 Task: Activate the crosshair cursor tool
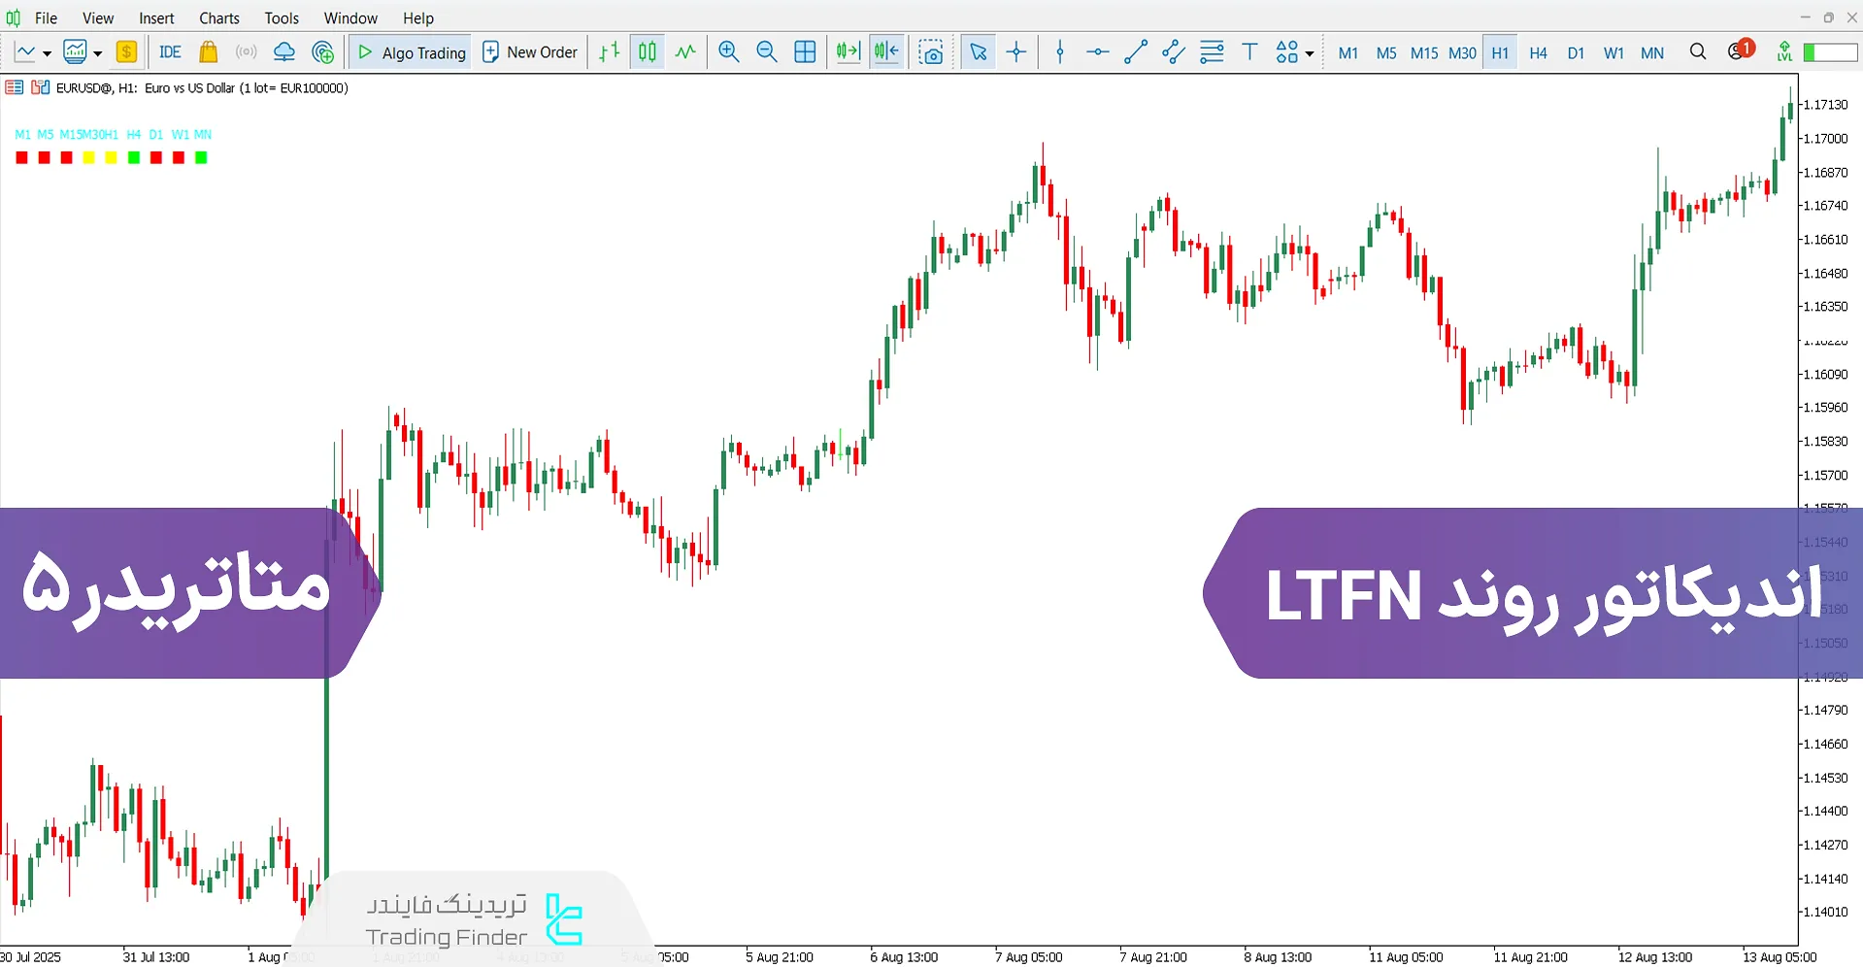tap(1015, 51)
